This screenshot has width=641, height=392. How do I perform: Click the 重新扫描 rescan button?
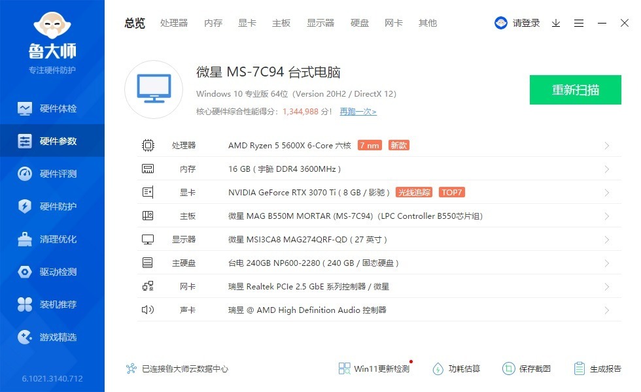(576, 90)
